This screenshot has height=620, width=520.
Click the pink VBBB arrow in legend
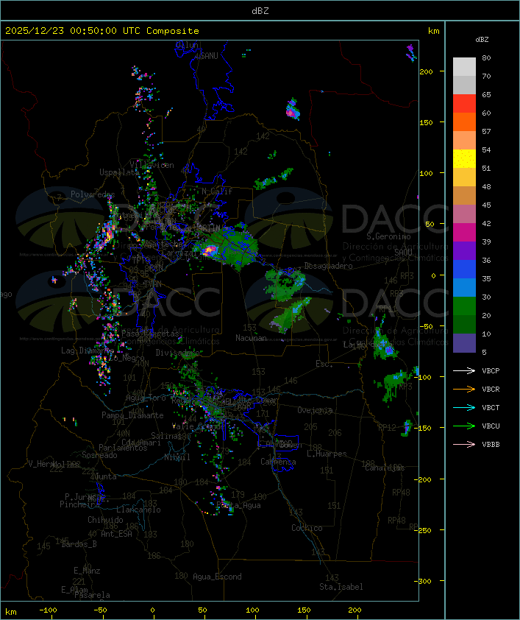tap(464, 445)
